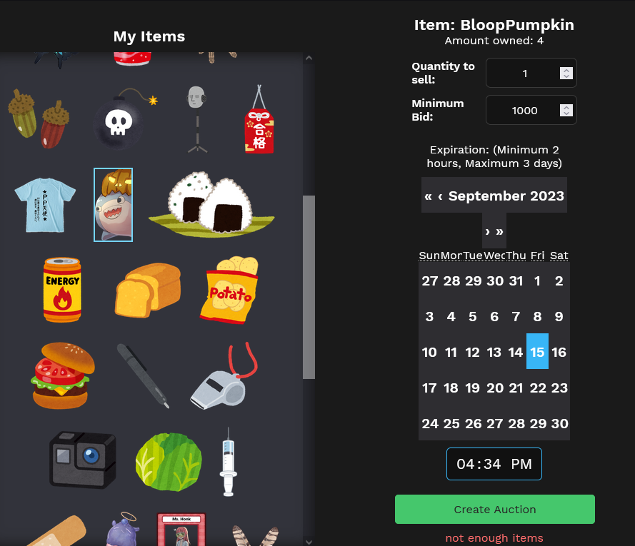
Task: Adjust Minimum Bid with stepper arrows
Action: (566, 110)
